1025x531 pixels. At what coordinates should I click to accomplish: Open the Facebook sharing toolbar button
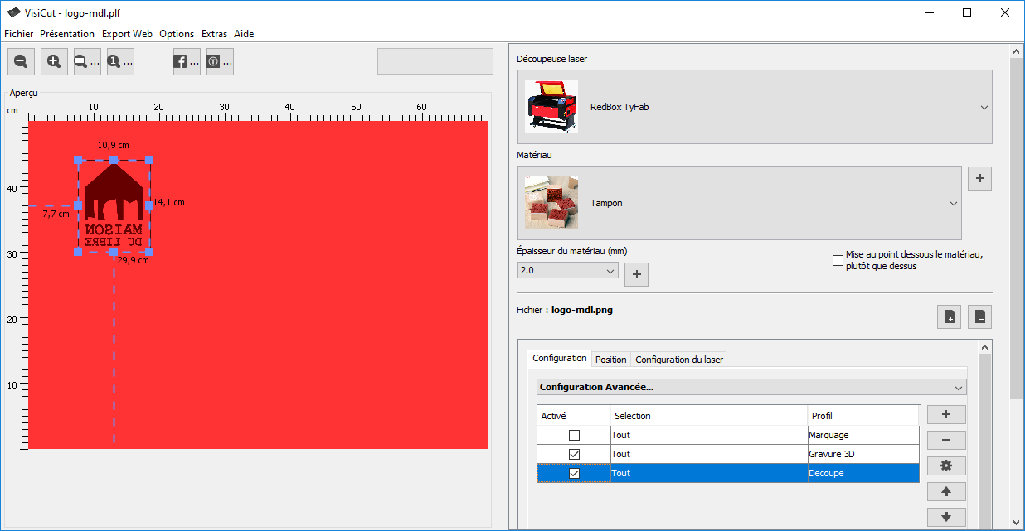click(x=187, y=61)
